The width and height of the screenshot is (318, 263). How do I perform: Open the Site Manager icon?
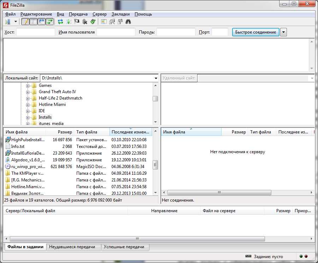point(8,22)
